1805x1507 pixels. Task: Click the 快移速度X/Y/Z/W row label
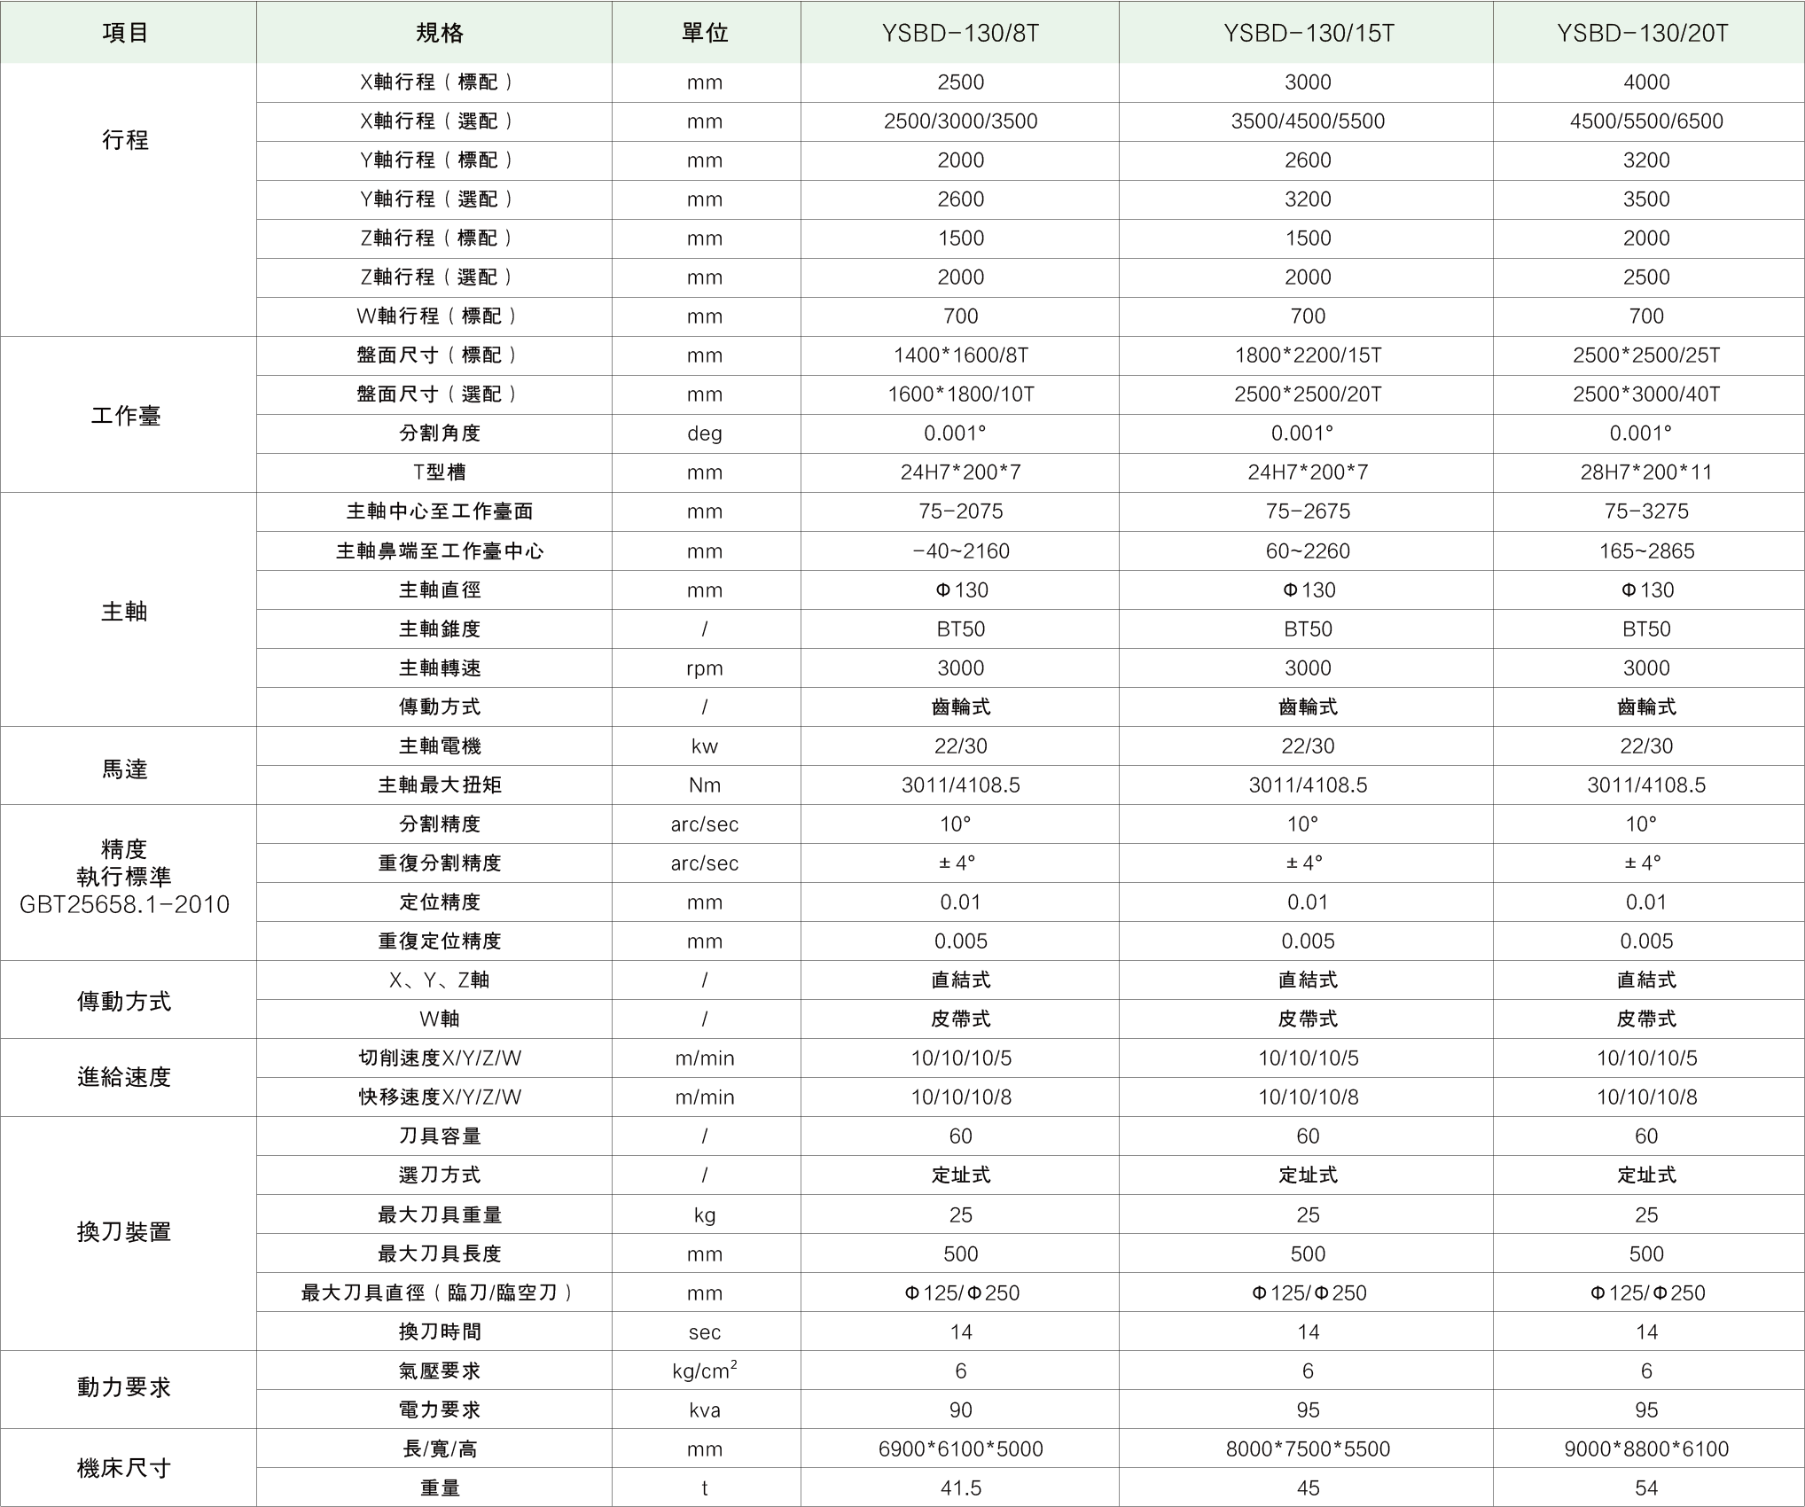439,1097
